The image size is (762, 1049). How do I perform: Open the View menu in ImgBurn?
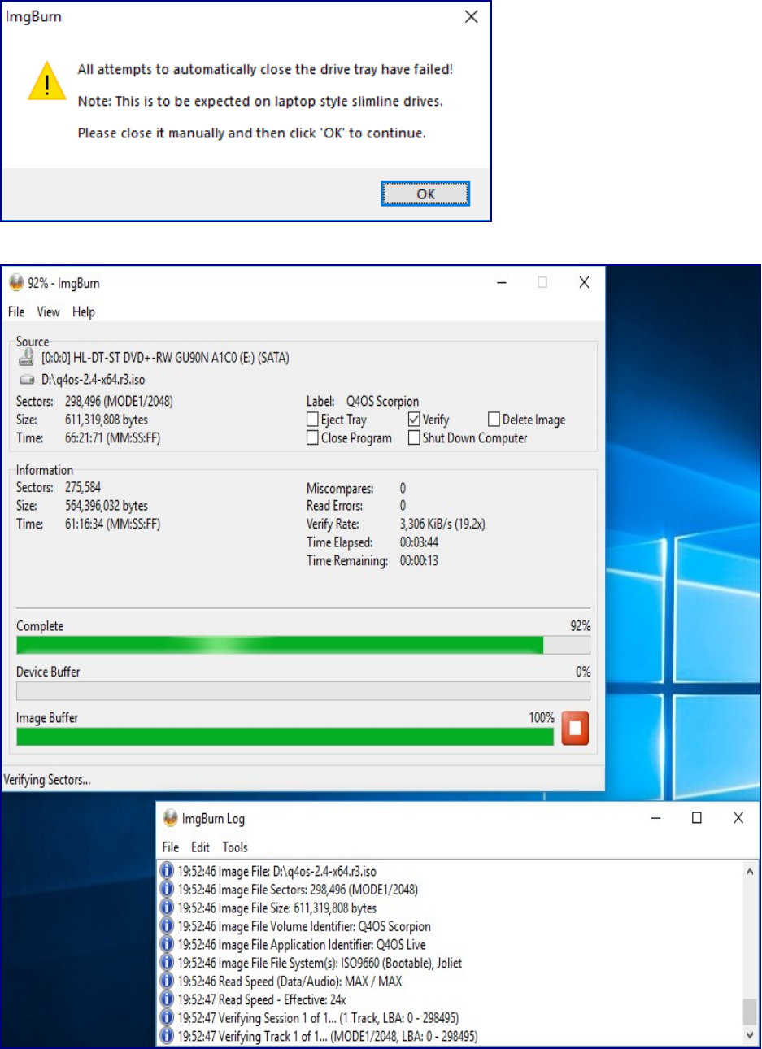[x=48, y=311]
